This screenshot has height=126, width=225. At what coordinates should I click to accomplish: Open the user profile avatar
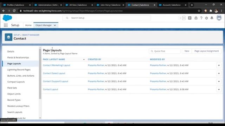coord(219,18)
